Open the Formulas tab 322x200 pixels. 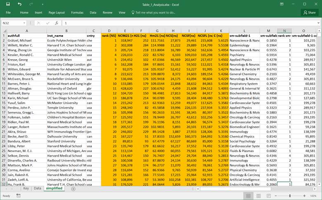click(77, 12)
